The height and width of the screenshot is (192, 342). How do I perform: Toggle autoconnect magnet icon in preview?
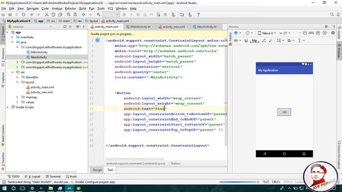click(x=246, y=41)
